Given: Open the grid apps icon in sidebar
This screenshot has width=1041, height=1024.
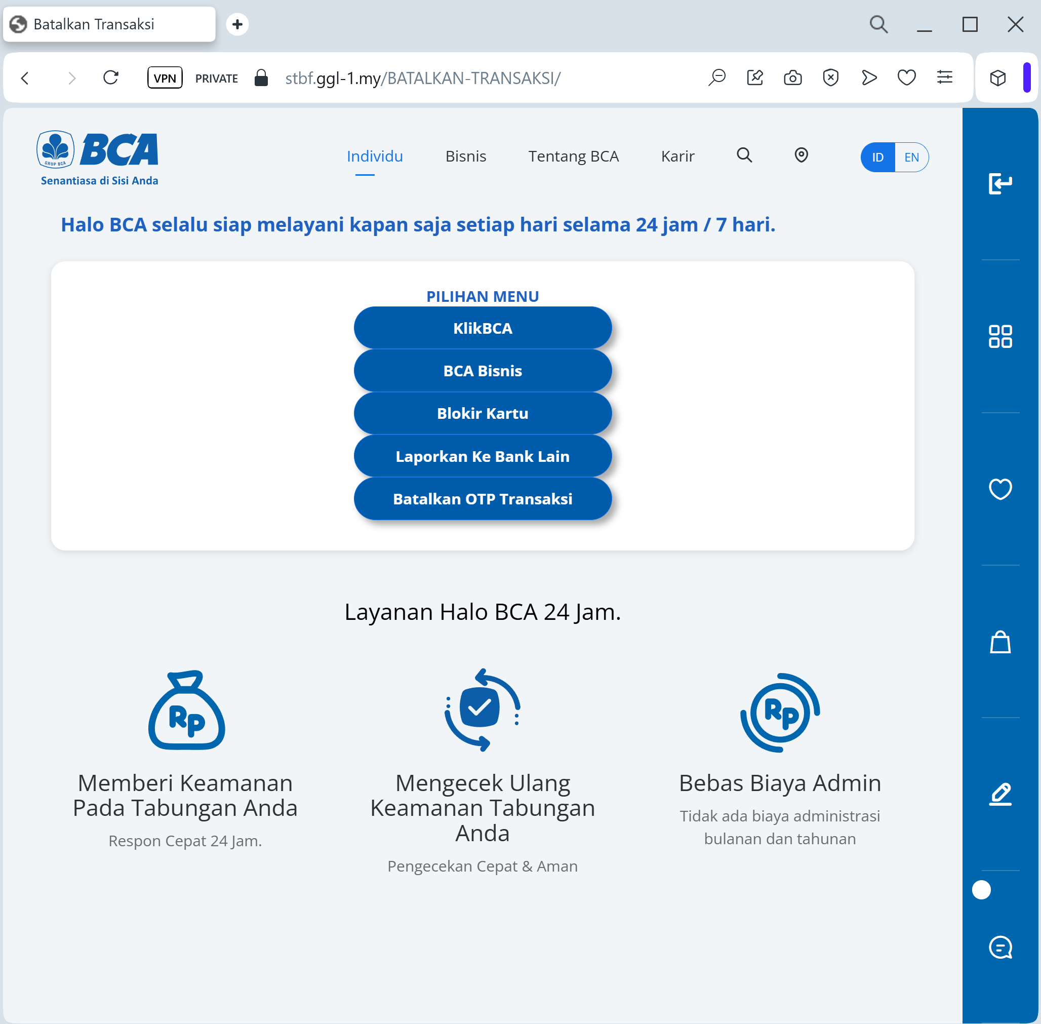Looking at the screenshot, I should (1000, 337).
